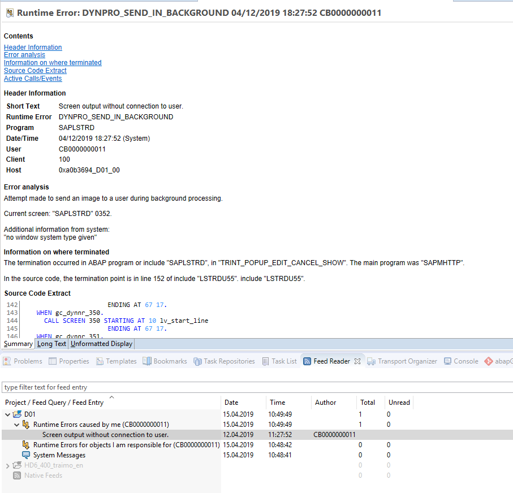Screen dimensions: 513x493
Task: Open the Source Code Extract link
Action: click(35, 71)
